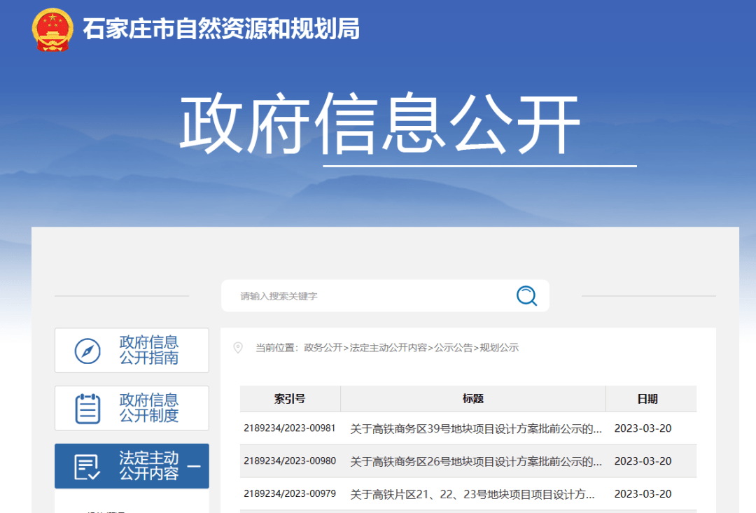Click the magnifier search icon
756x513 pixels.
pos(526,296)
